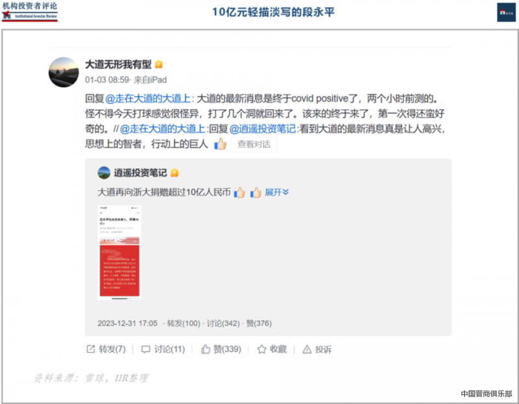The height and width of the screenshot is (404, 519).
Task: Expand the quoted post with 展开
Action: (277, 192)
